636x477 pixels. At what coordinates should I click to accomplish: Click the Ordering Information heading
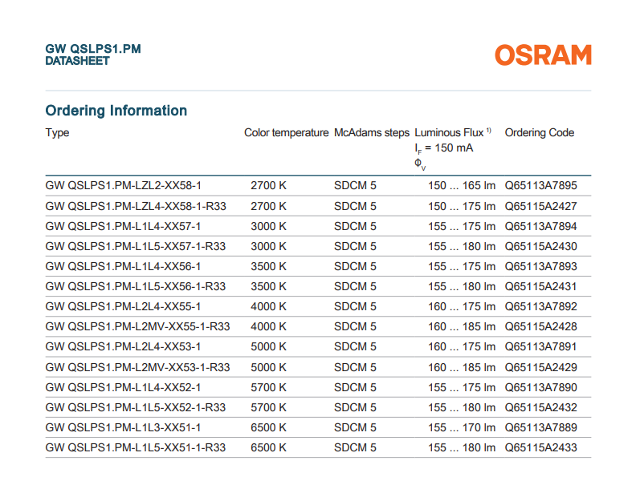click(x=116, y=111)
